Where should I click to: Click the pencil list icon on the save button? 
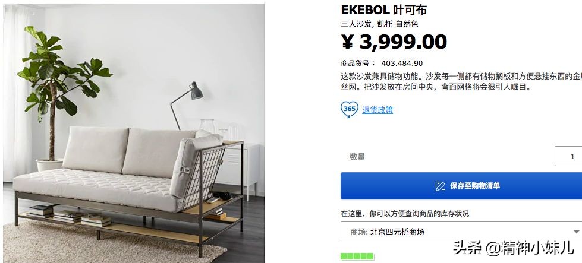tap(440, 186)
